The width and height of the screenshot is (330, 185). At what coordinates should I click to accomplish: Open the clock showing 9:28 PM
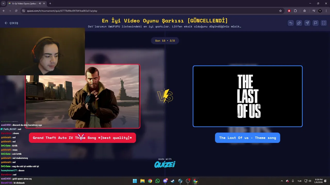click(x=319, y=181)
